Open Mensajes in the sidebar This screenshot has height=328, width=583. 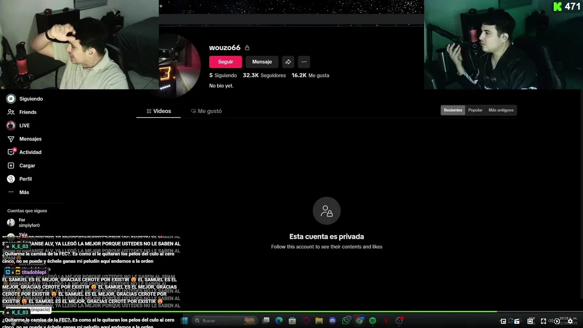point(31,139)
